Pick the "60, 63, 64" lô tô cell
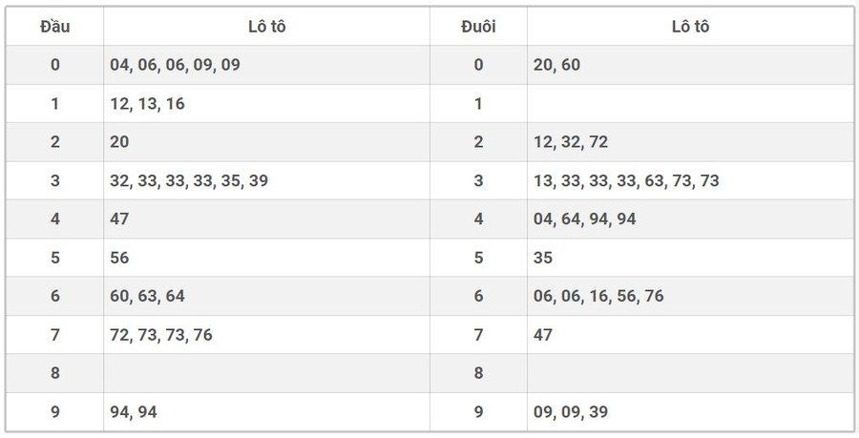This screenshot has height=438, width=859. tap(148, 296)
